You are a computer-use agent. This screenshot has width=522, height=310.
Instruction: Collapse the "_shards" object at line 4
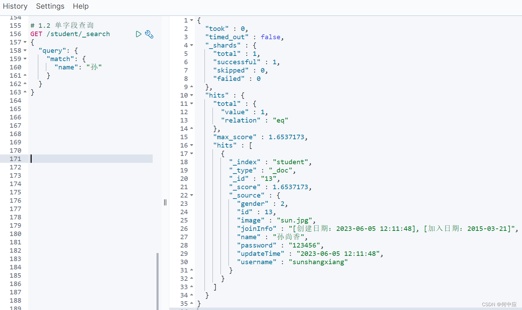point(192,45)
